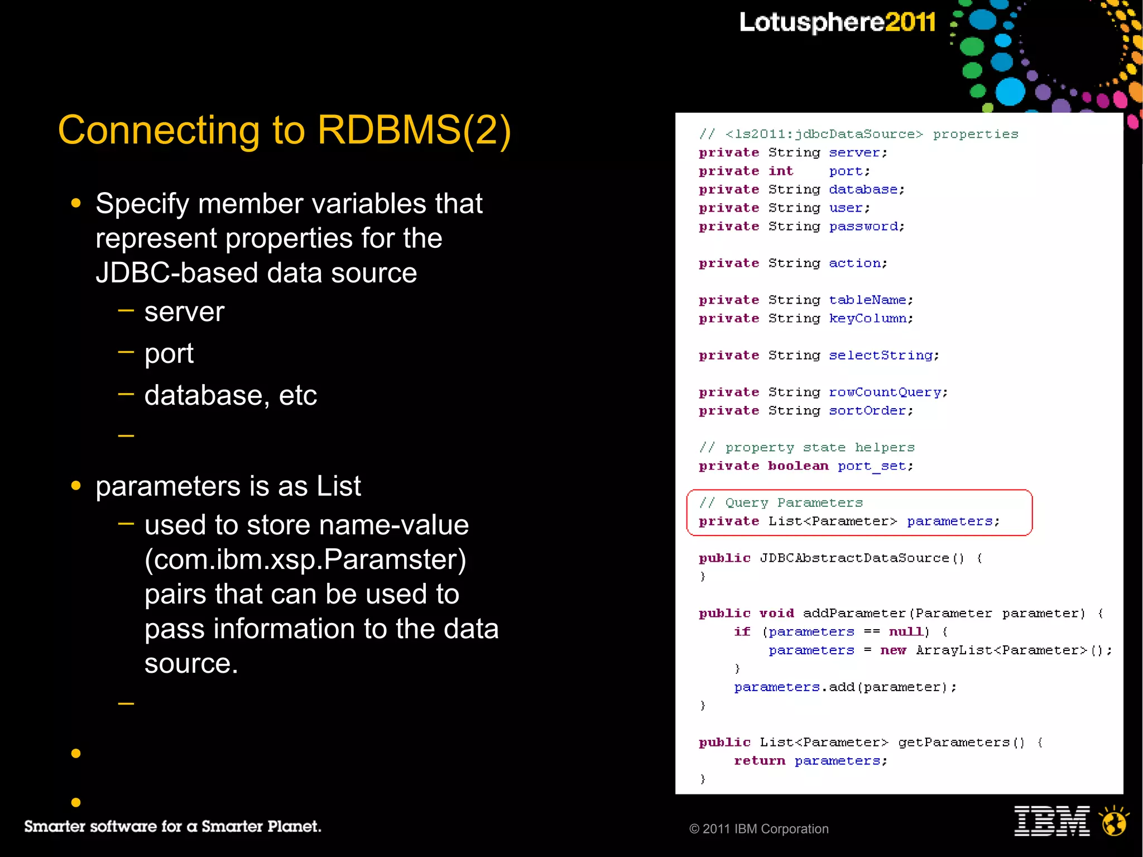Image resolution: width=1143 pixels, height=857 pixels.
Task: Click the Smarter Planet globe icon
Action: (x=1115, y=821)
